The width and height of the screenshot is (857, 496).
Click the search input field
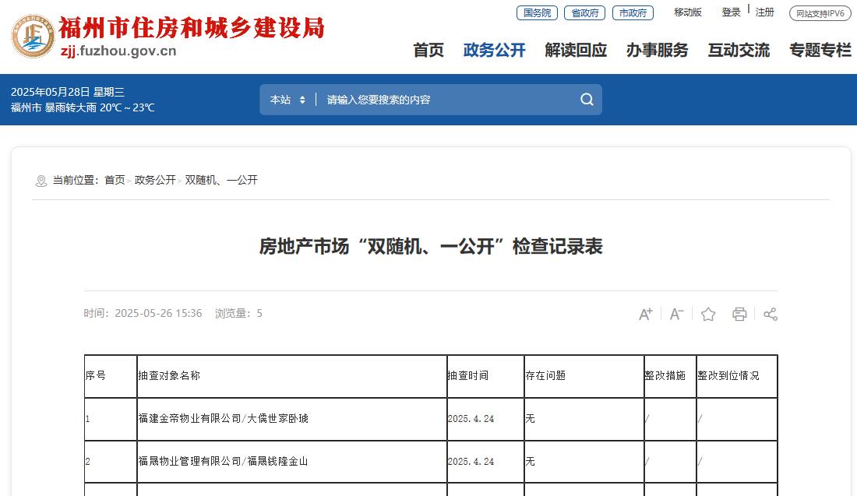point(448,100)
